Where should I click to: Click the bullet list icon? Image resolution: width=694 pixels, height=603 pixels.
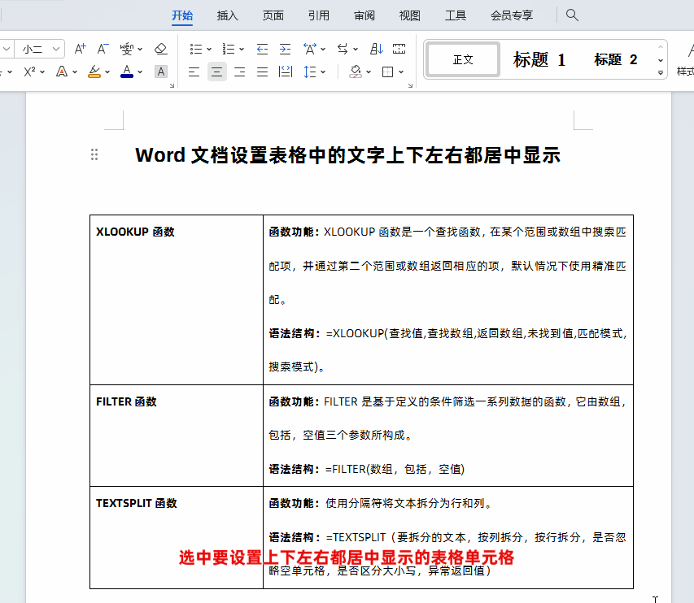point(196,49)
